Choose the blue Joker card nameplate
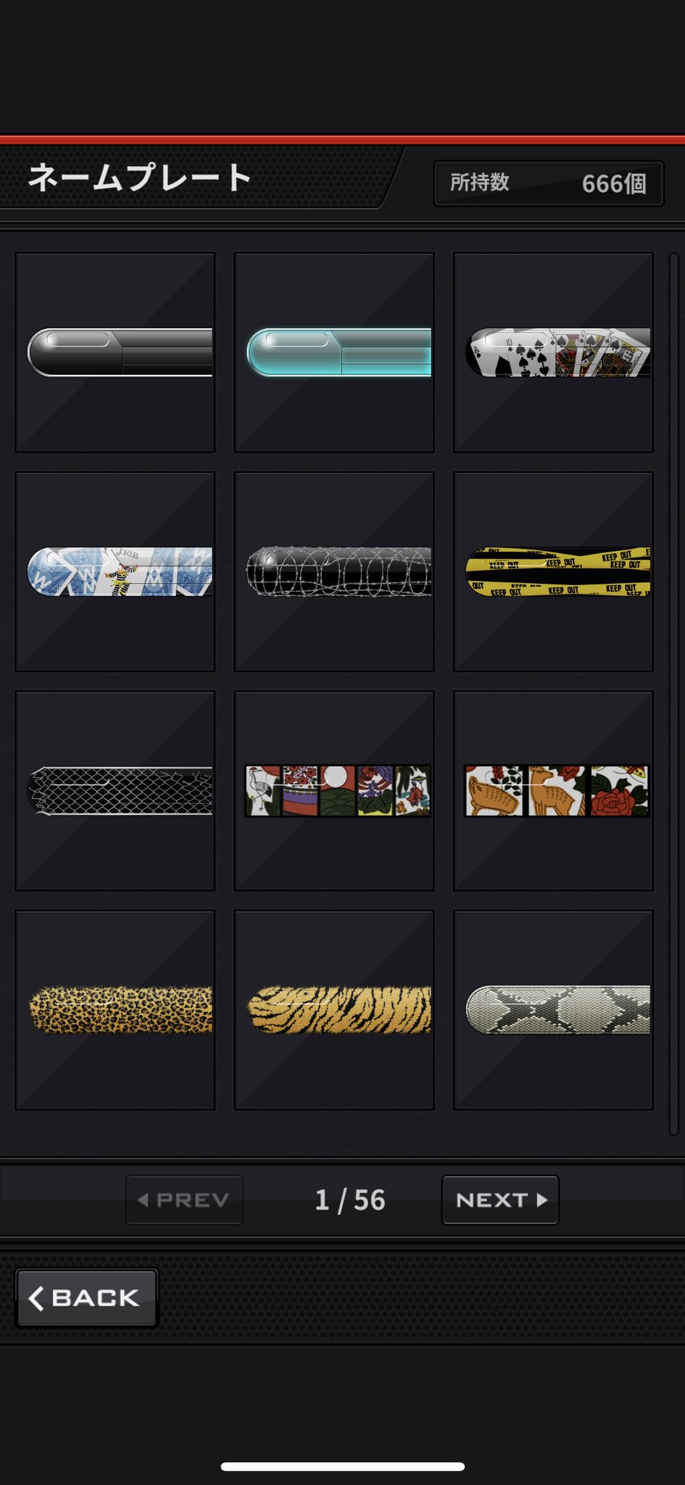Viewport: 685px width, 1485px height. pyautogui.click(x=115, y=571)
